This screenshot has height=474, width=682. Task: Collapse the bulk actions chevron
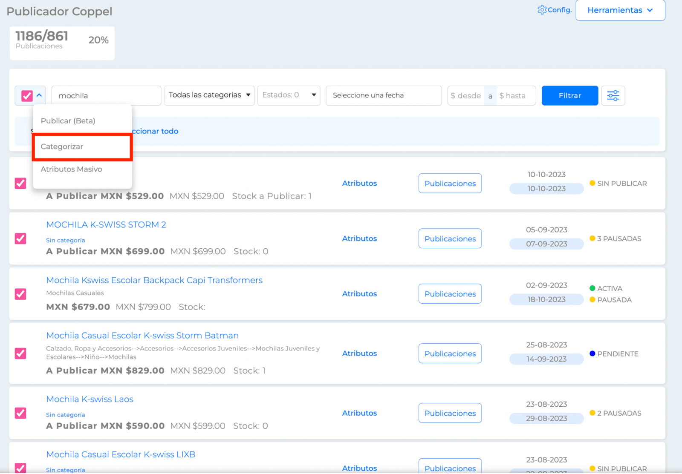pos(39,95)
